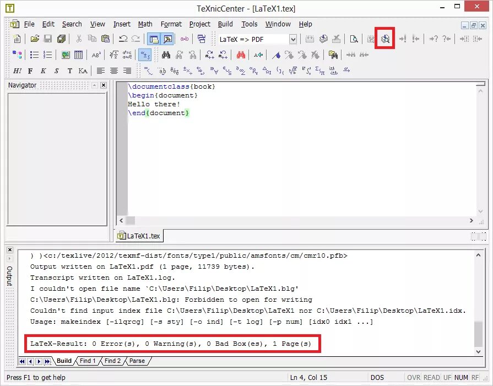Viewport: 493px width, 386px height.
Task: Open the LaTeX => PDF output profile dropdown
Action: pos(292,39)
